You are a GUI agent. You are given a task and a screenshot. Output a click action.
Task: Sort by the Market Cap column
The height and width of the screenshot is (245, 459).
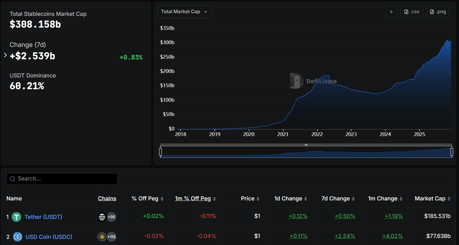point(432,199)
